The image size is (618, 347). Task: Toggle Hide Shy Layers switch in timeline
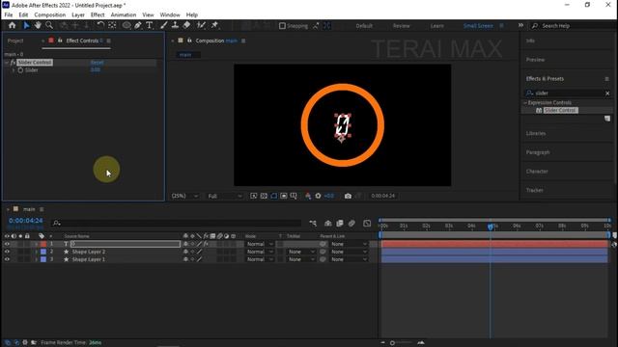click(x=328, y=224)
